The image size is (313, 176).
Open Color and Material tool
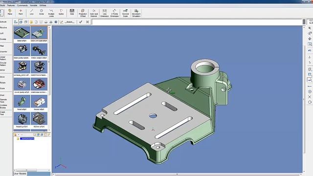coord(93,13)
